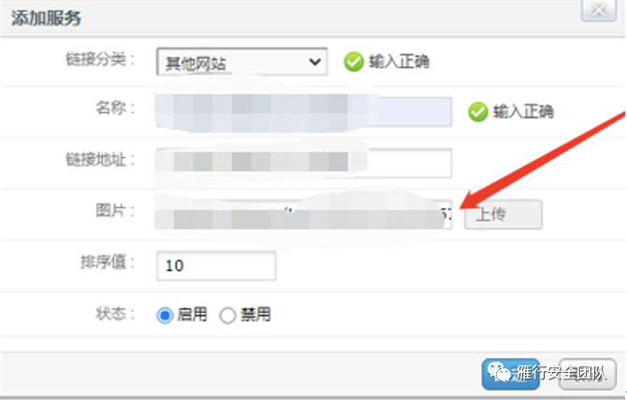The image size is (627, 400).
Task: Select the 启用 radio button
Action: point(165,315)
